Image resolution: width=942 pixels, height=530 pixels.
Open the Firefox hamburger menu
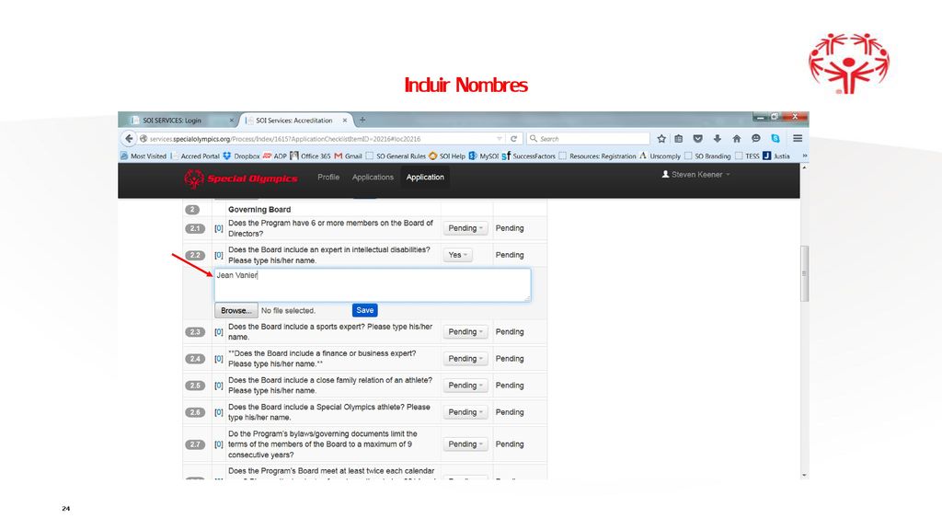tap(798, 139)
